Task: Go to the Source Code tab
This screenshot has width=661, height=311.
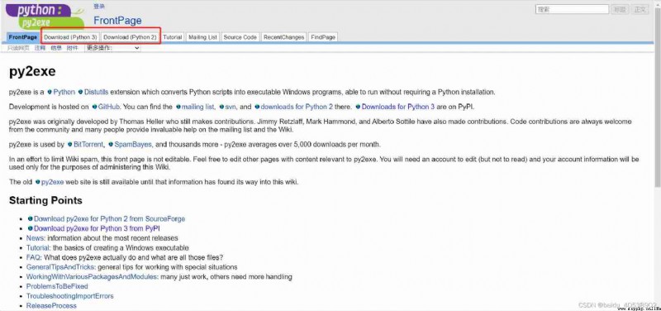Action: 240,37
